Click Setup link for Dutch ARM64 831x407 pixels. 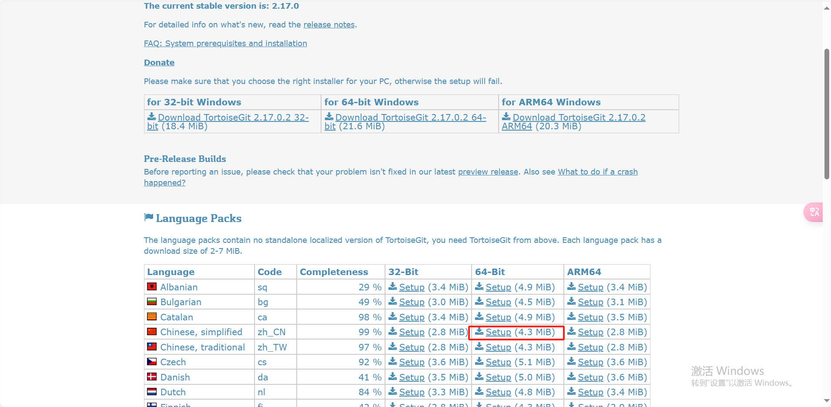click(x=591, y=392)
